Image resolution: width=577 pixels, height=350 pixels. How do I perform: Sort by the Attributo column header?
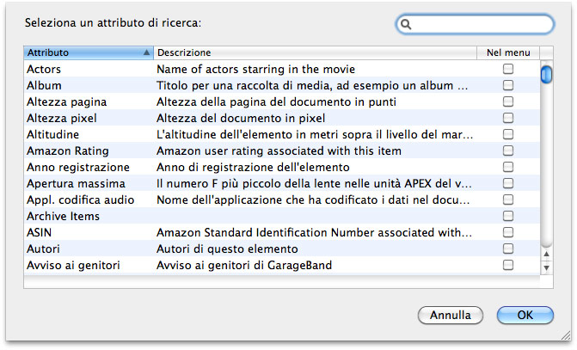pos(89,52)
